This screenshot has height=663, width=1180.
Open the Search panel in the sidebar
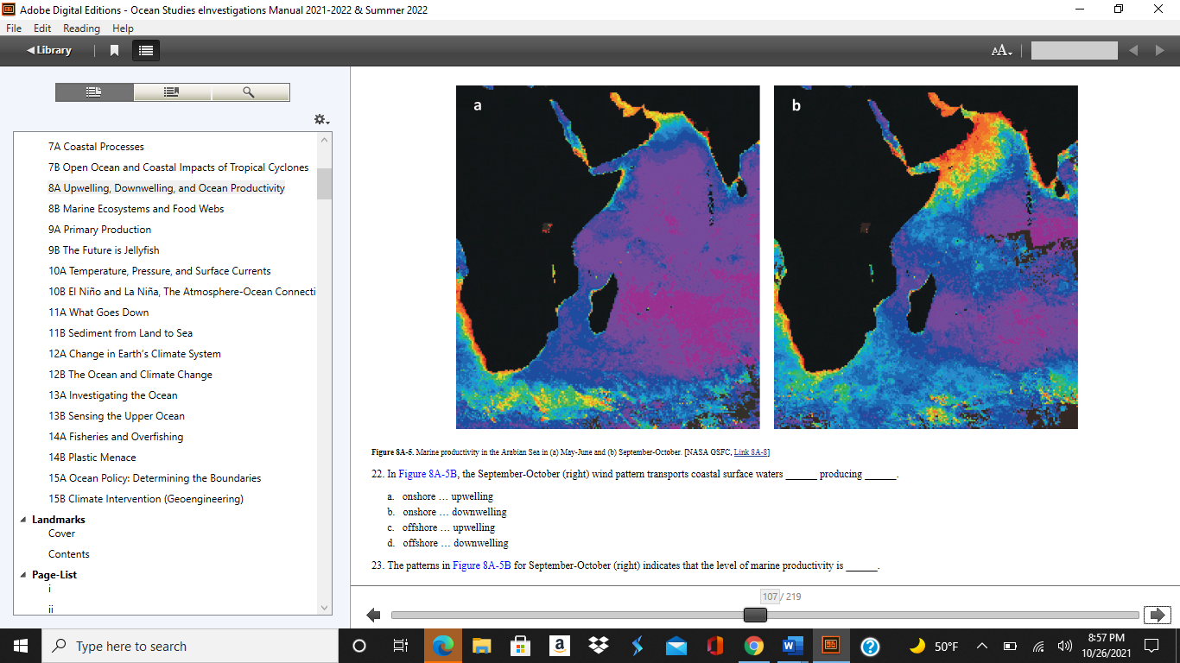point(250,92)
